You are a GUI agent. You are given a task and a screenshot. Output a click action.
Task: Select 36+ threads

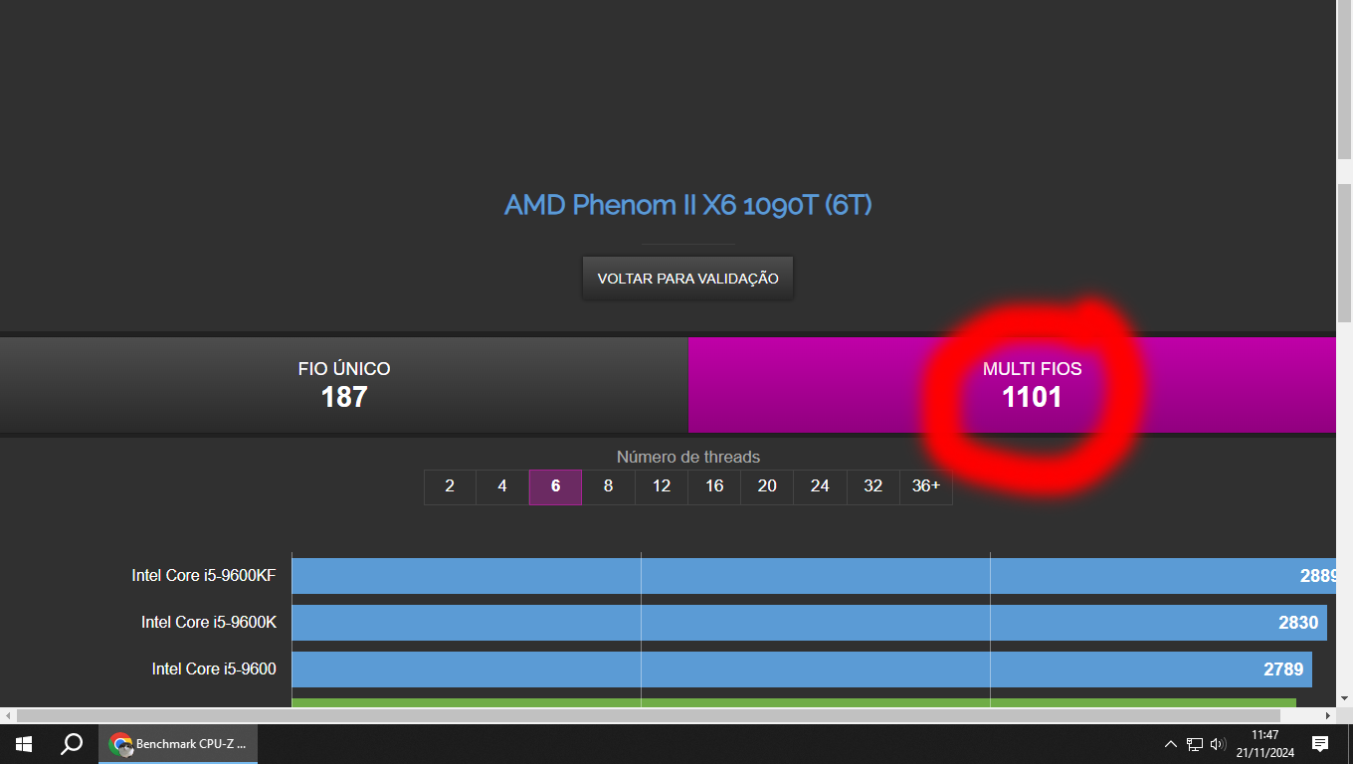tap(926, 486)
